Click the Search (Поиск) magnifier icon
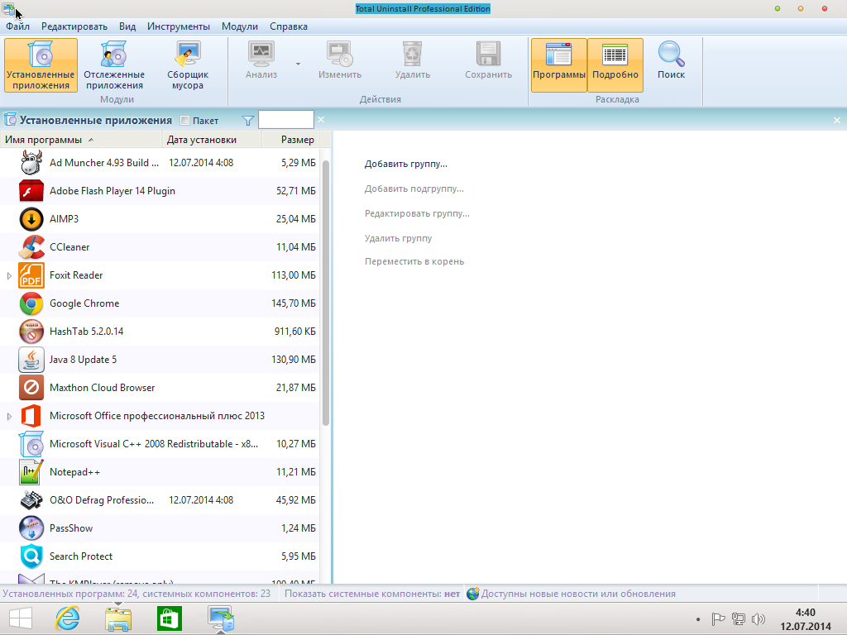This screenshot has height=635, width=847. [671, 56]
